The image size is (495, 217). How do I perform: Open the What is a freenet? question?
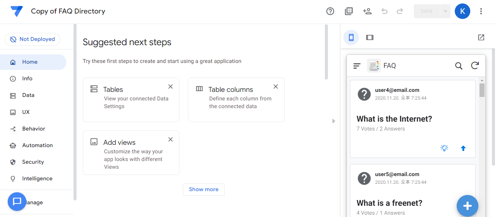pyautogui.click(x=389, y=203)
